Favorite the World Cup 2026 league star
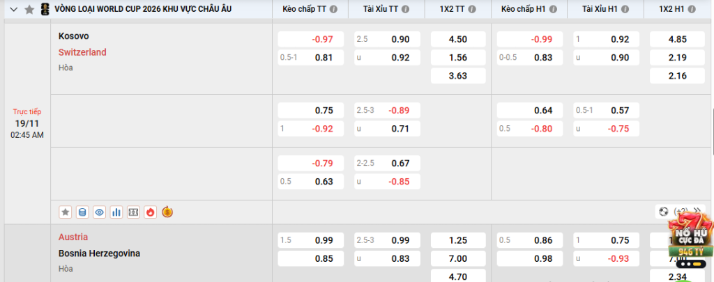This screenshot has width=714, height=282. pyautogui.click(x=29, y=10)
